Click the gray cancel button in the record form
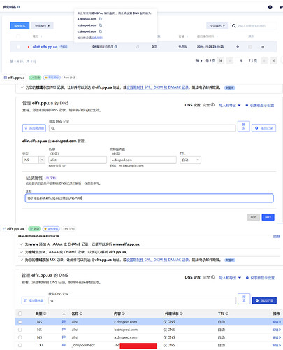The height and width of the screenshot is (350, 283). coord(254,217)
